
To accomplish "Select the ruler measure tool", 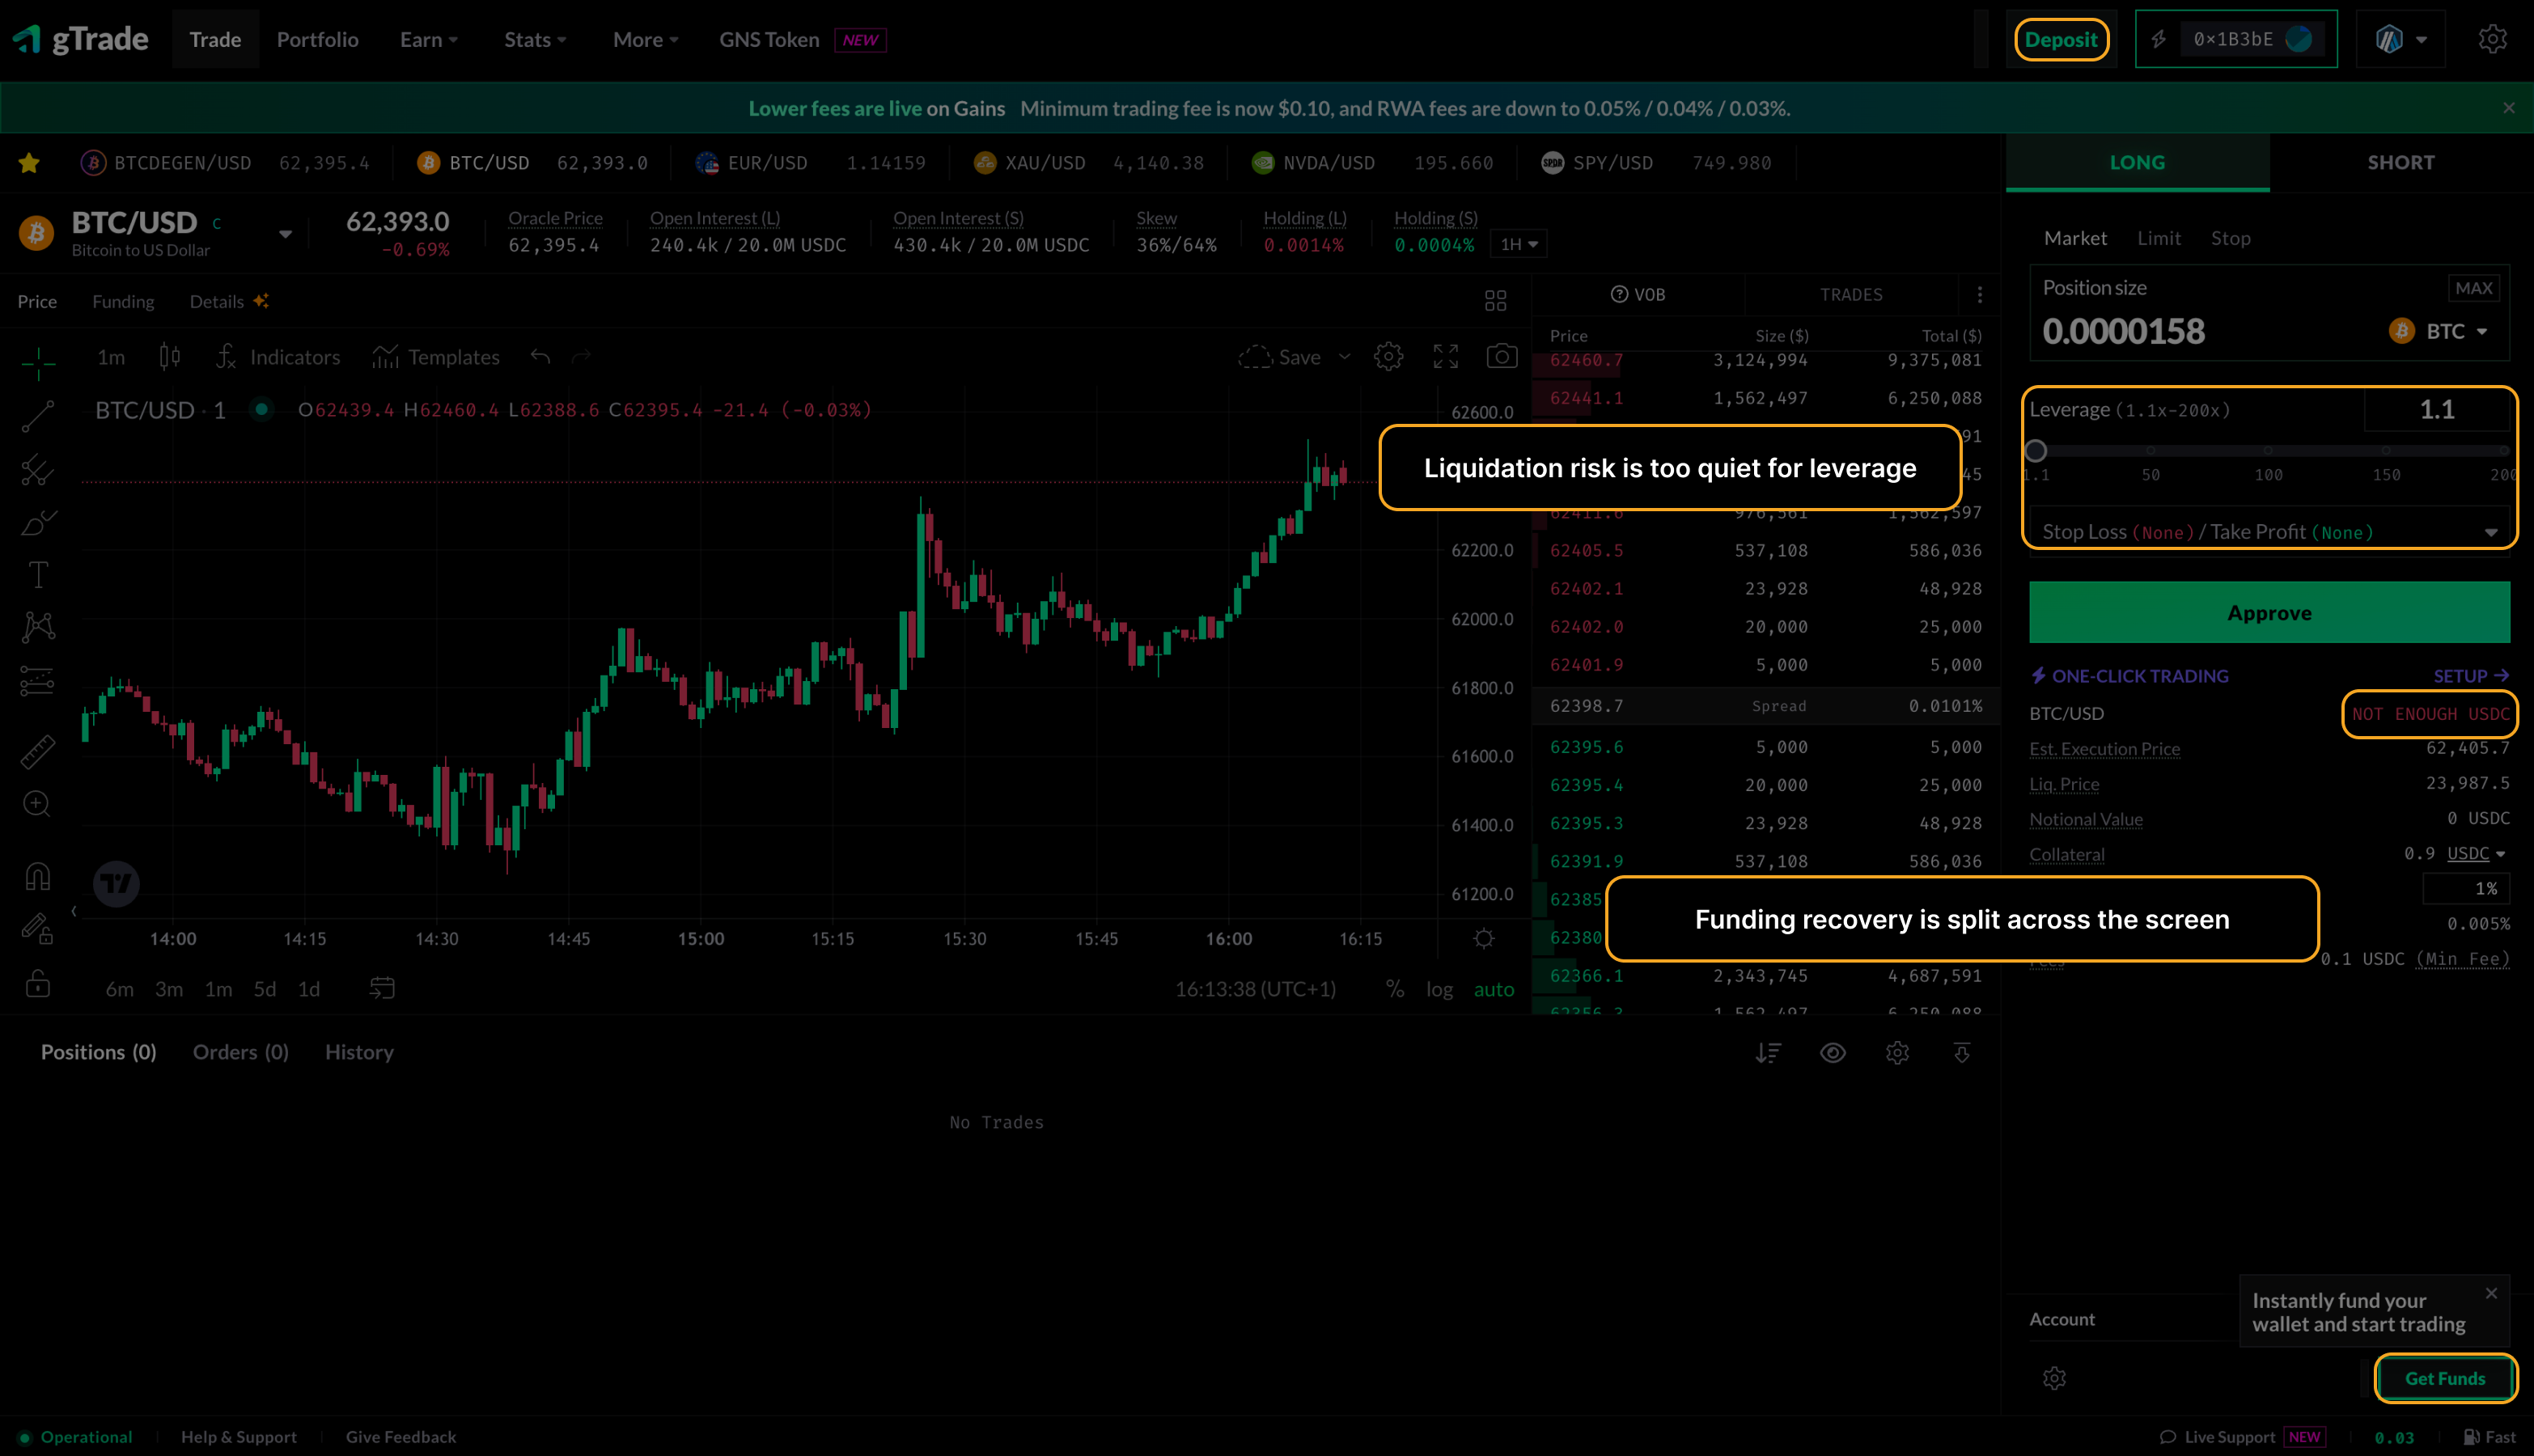I will click(38, 752).
